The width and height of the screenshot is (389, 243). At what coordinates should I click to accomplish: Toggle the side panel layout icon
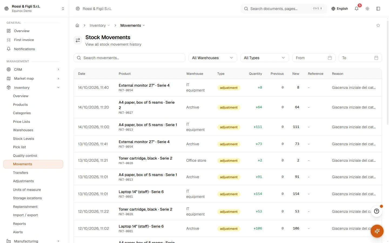pos(378,9)
